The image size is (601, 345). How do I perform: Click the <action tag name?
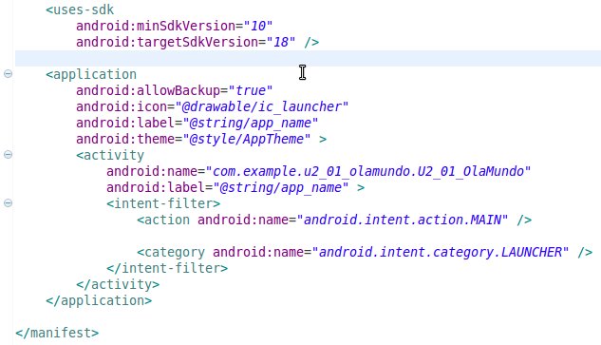163,220
